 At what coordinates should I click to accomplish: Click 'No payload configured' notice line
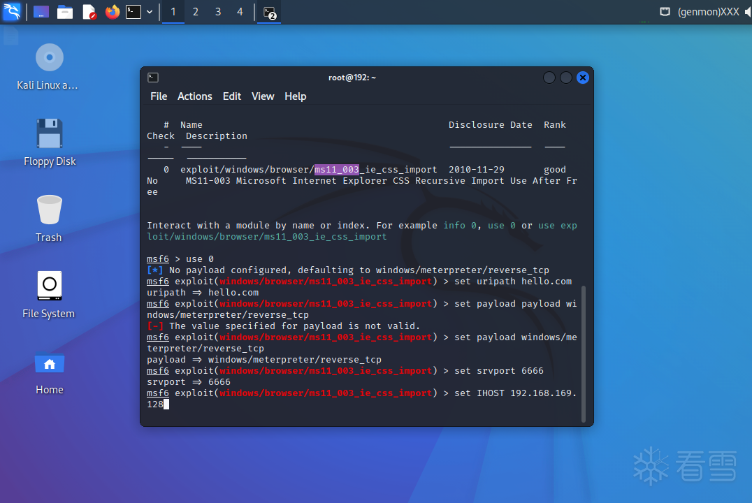coord(348,270)
